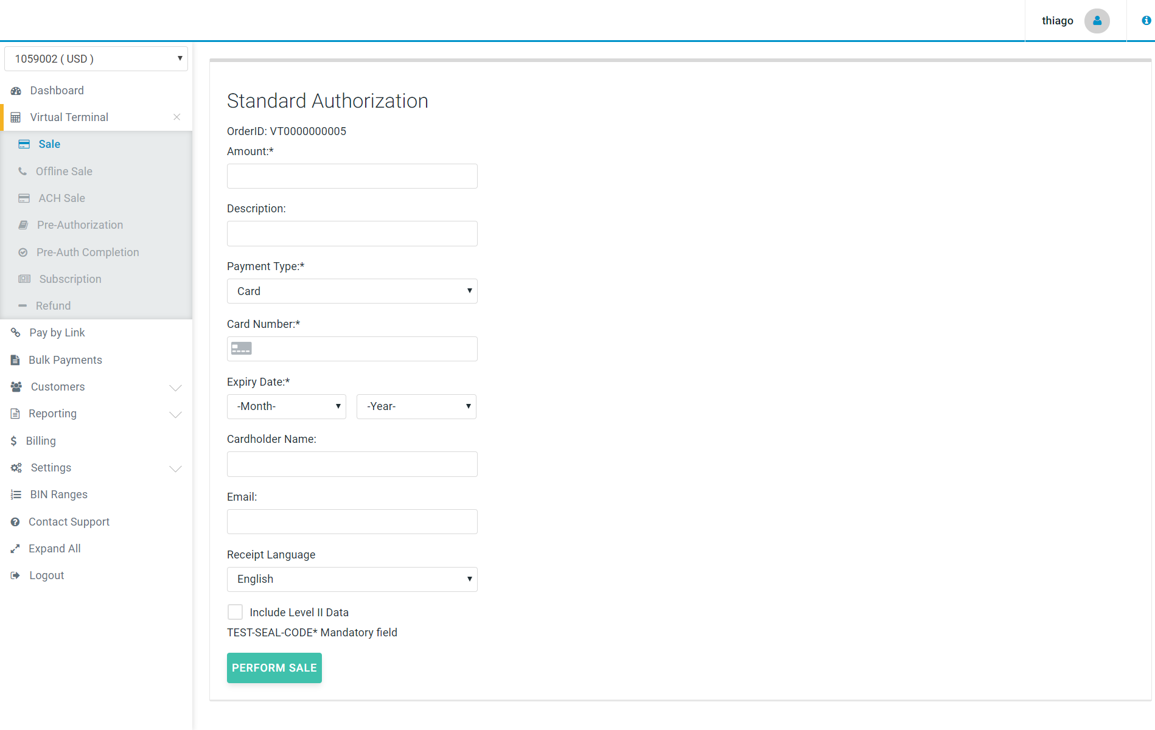The image size is (1155, 730).
Task: Click the user avatar icon next to thiago
Action: pyautogui.click(x=1097, y=21)
